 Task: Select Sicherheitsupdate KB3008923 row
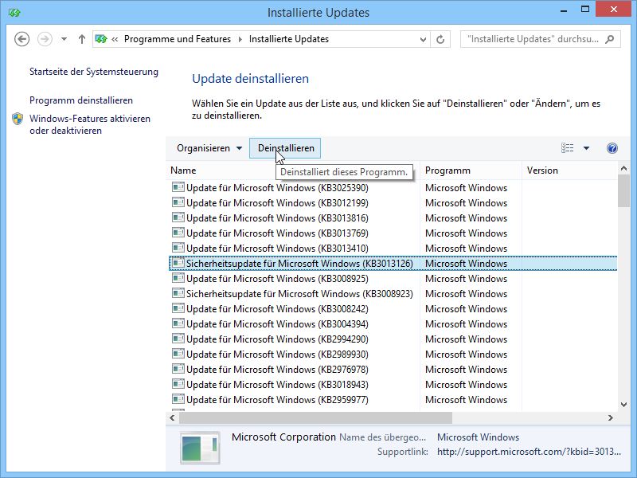[x=393, y=293]
